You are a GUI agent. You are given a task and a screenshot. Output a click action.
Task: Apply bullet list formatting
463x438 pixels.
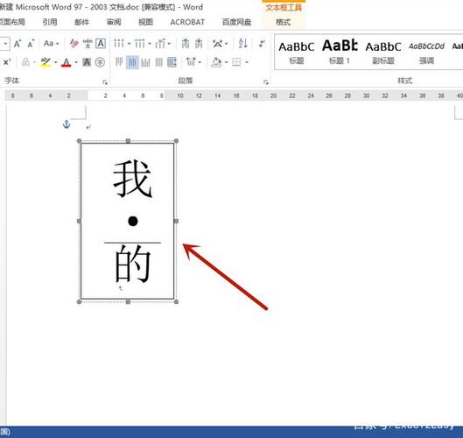(119, 44)
